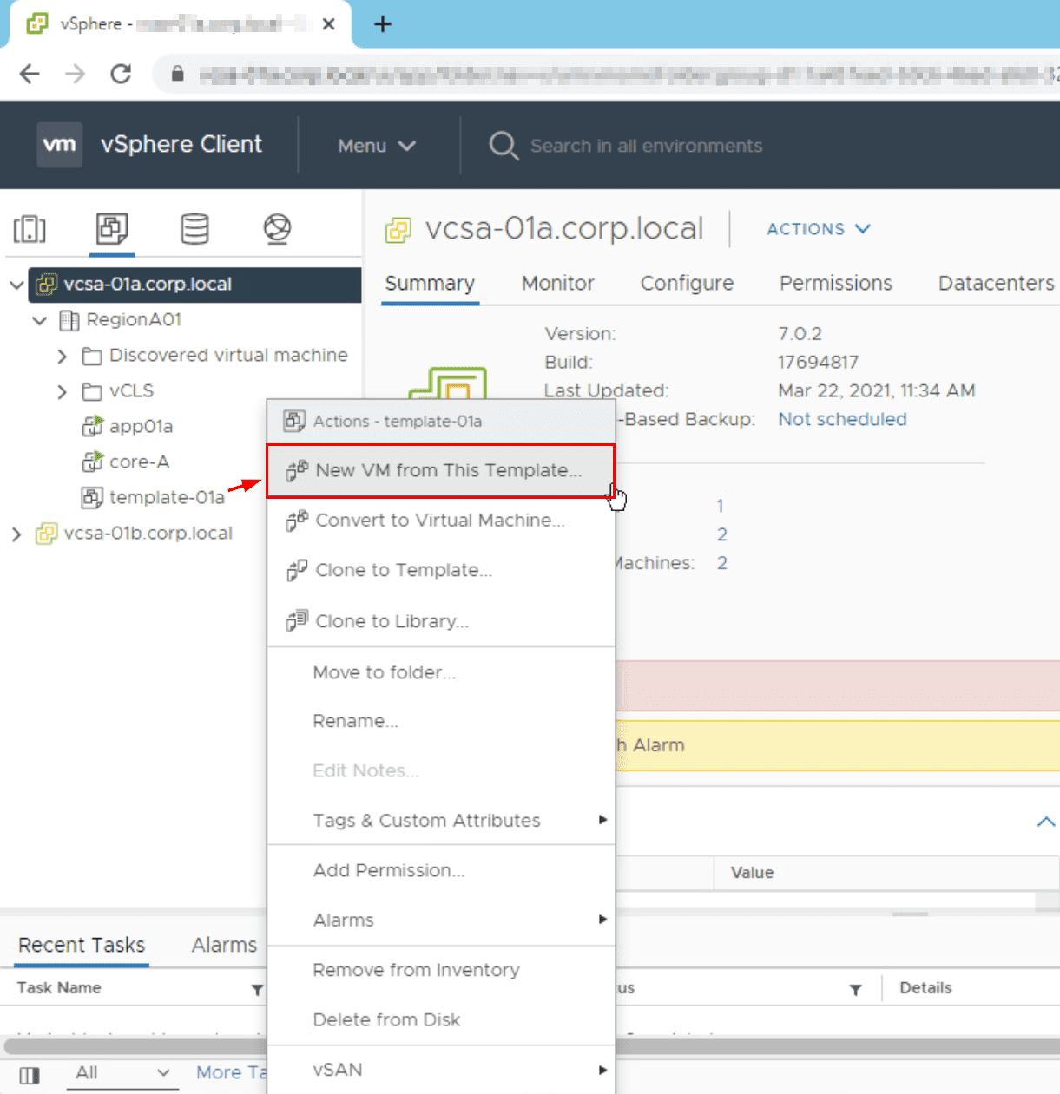The height and width of the screenshot is (1094, 1060).
Task: Reload the browser page
Action: click(121, 74)
